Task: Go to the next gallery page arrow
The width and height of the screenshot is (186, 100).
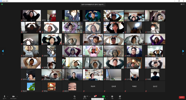Action: coord(183,51)
